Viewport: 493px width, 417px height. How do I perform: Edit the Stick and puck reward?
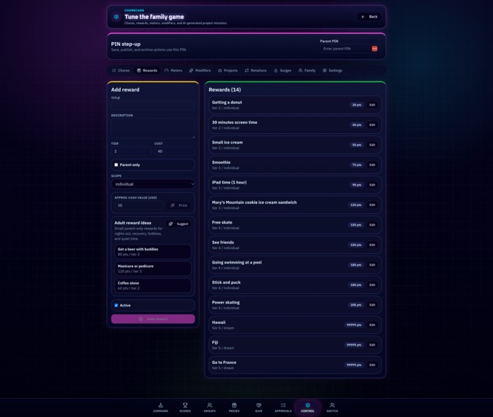coord(372,285)
